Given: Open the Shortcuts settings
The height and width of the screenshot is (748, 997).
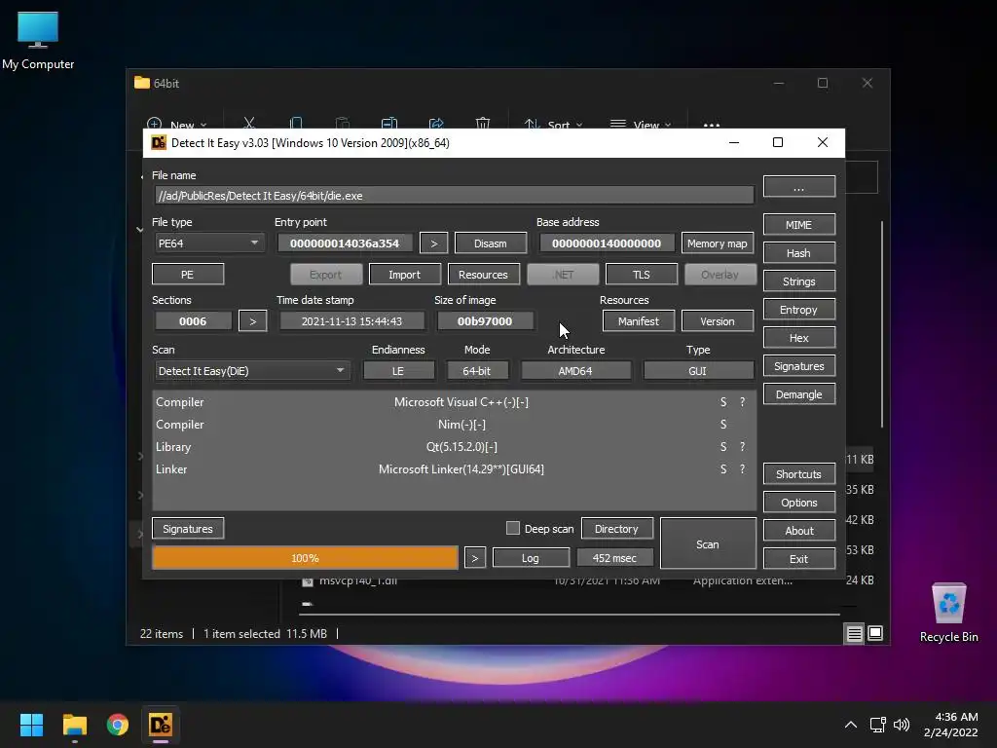Looking at the screenshot, I should 798,474.
